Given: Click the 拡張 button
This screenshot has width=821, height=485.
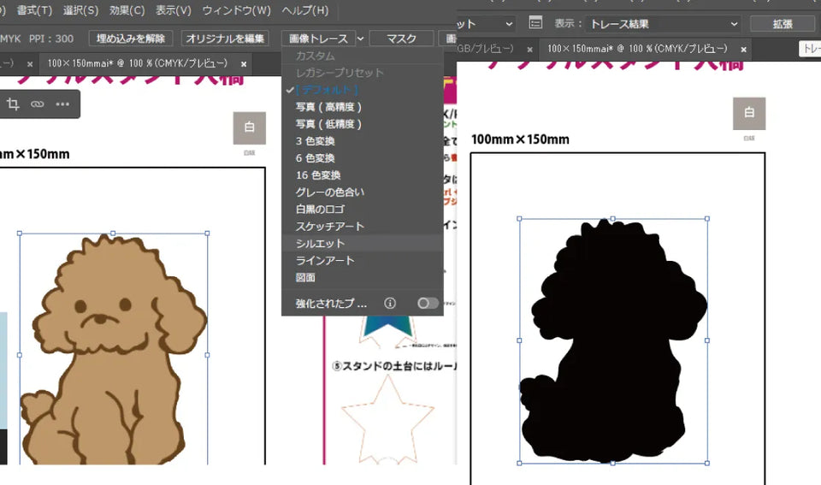Looking at the screenshot, I should pyautogui.click(x=782, y=24).
